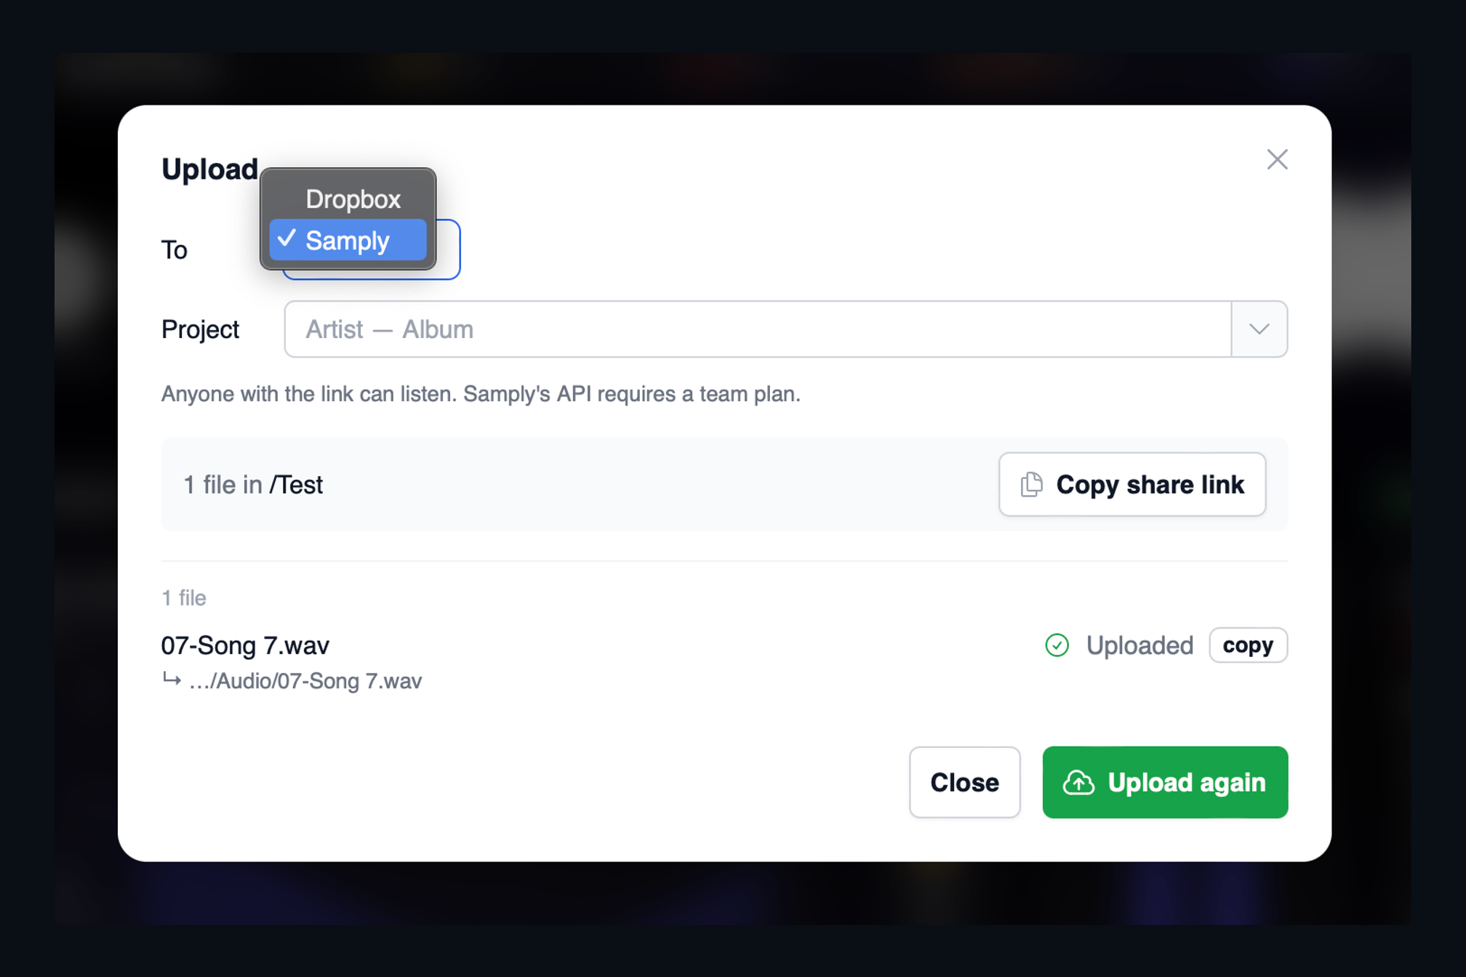Click the Copy share link button
The width and height of the screenshot is (1466, 977).
(1132, 484)
